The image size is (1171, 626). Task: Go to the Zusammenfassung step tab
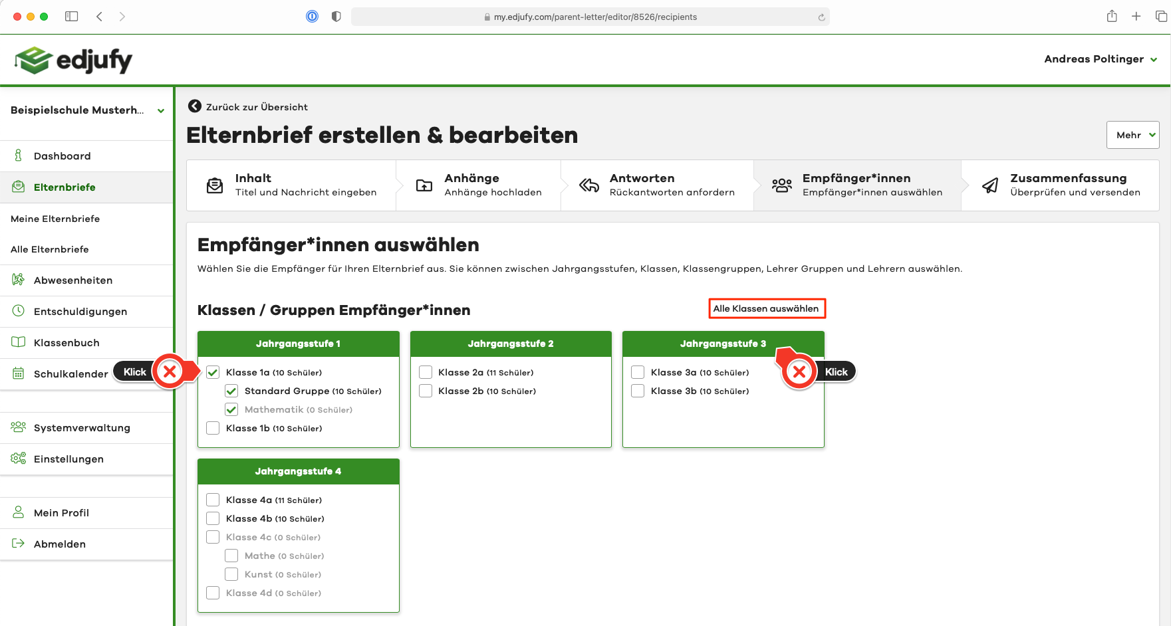(1061, 185)
